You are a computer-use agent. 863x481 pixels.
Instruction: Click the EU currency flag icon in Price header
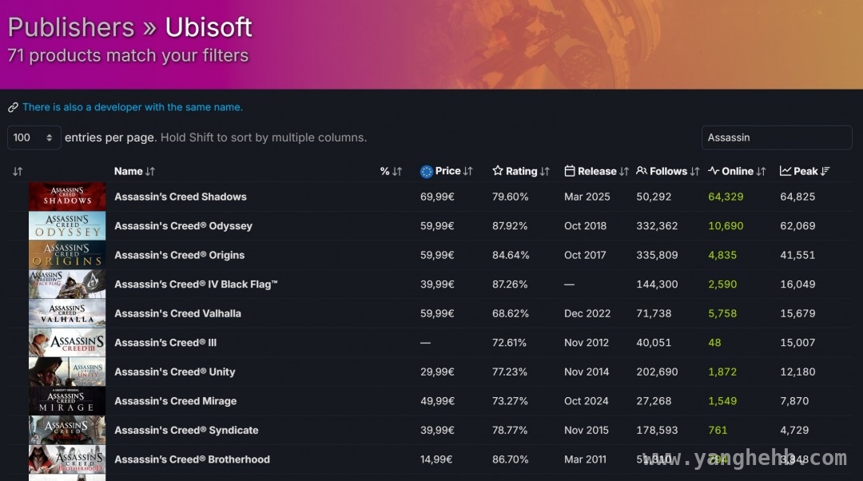(427, 171)
